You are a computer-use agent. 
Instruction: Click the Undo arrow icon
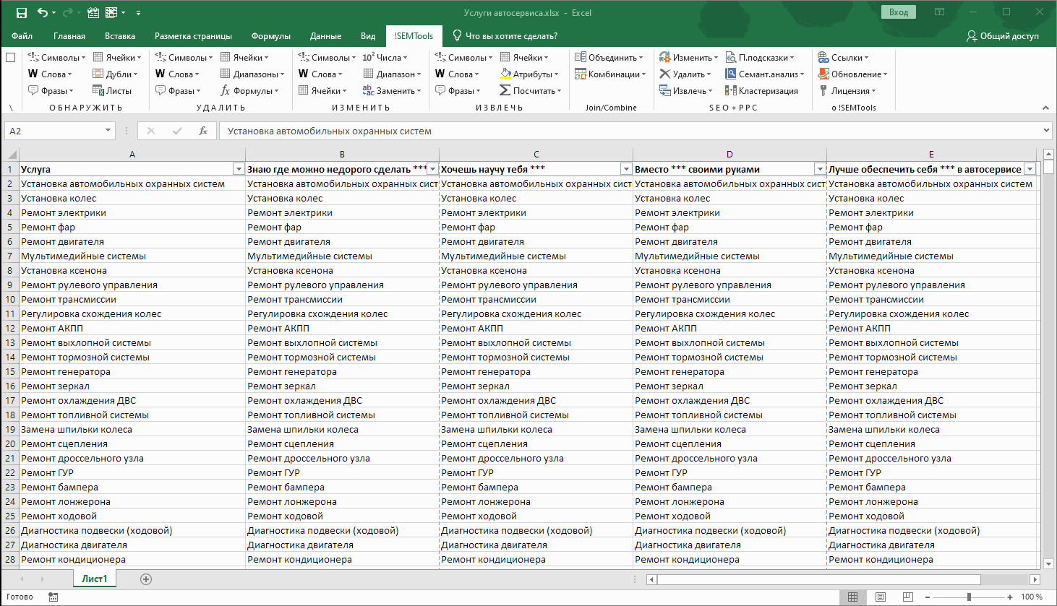43,12
